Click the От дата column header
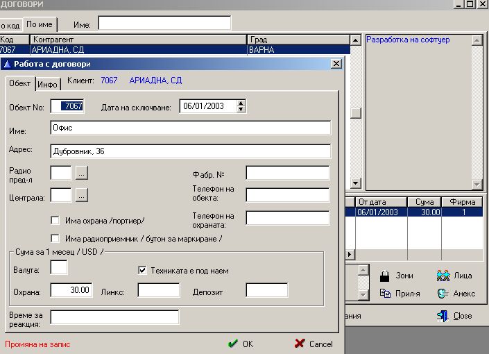 (x=381, y=202)
